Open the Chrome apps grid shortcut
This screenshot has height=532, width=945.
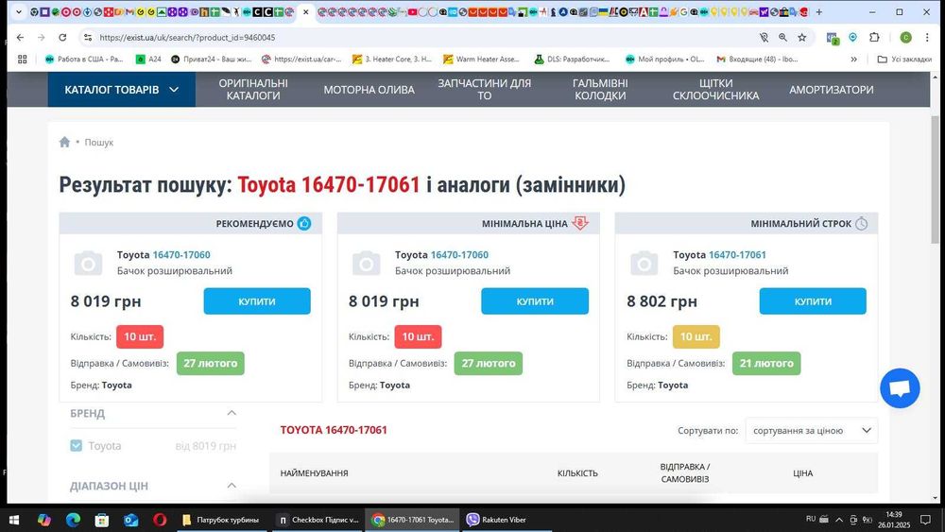(23, 59)
